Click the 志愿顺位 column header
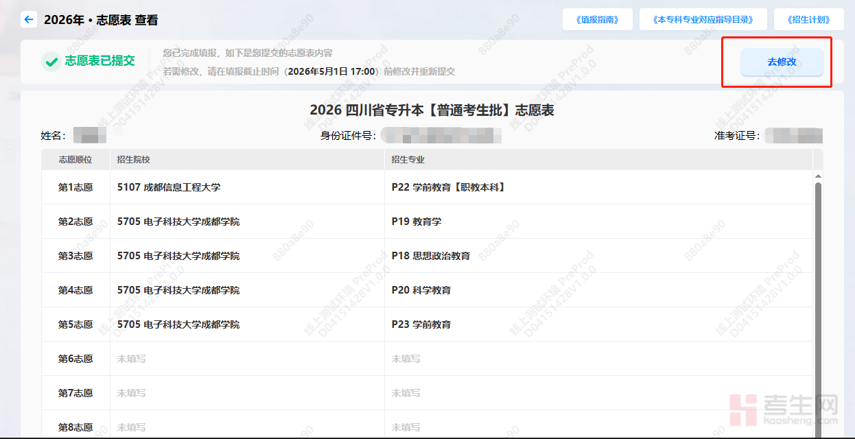 click(75, 160)
